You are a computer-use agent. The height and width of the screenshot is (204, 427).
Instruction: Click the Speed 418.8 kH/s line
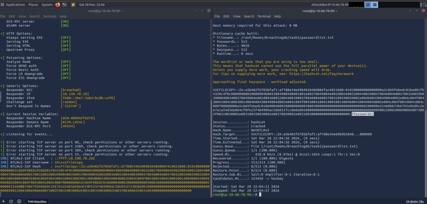click(286, 154)
